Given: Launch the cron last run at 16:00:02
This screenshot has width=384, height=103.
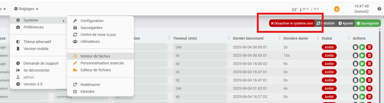Looking at the screenshot, I should click(362, 64).
